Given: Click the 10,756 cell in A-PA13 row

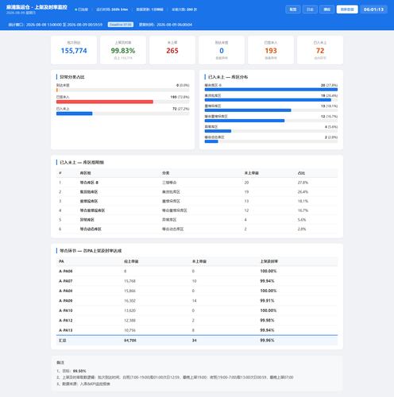Looking at the screenshot, I should tap(129, 330).
